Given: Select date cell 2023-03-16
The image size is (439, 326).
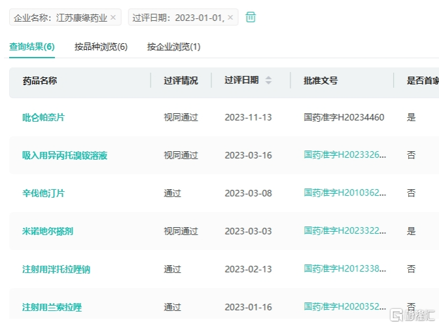Looking at the screenshot, I should (x=249, y=155).
